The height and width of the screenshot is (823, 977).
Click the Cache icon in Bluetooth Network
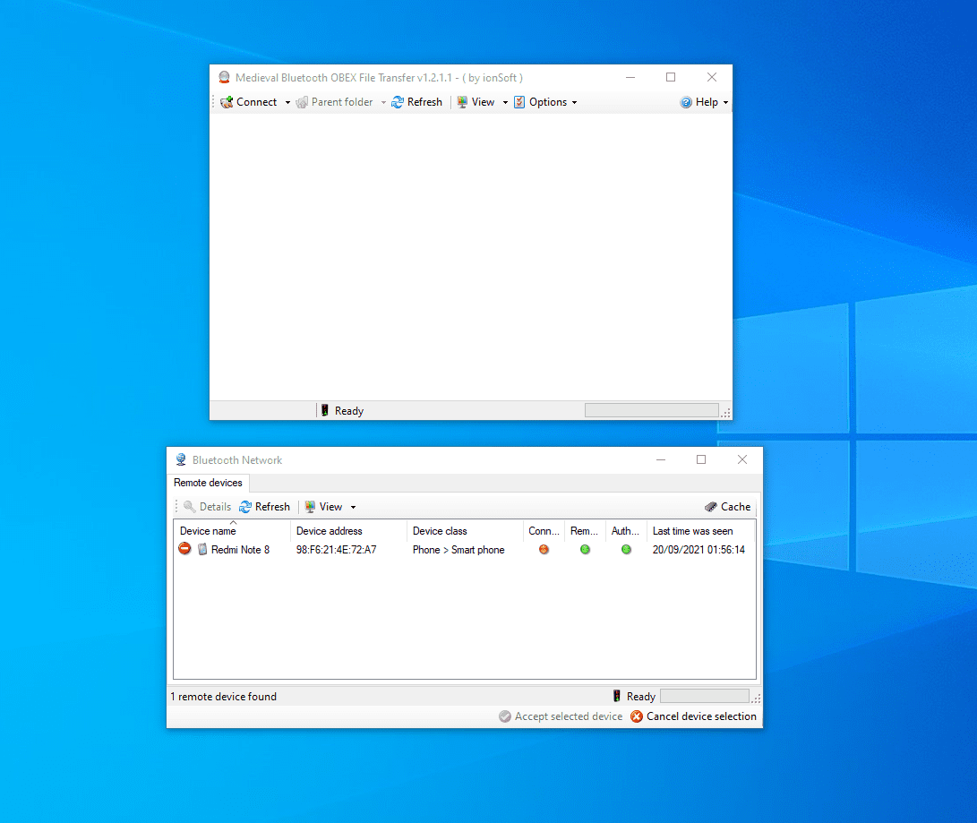point(711,507)
